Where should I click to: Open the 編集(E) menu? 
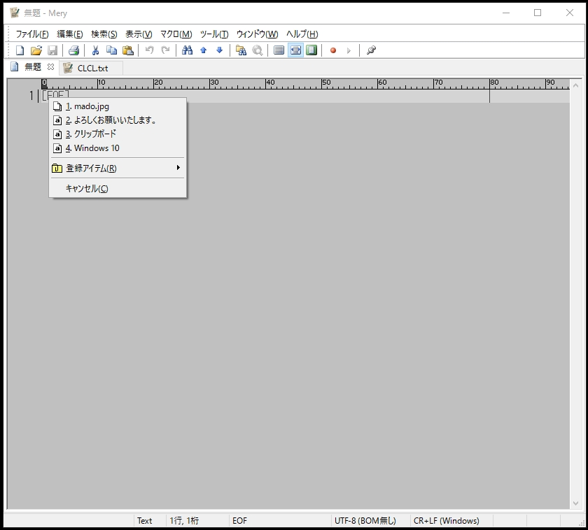coord(70,34)
